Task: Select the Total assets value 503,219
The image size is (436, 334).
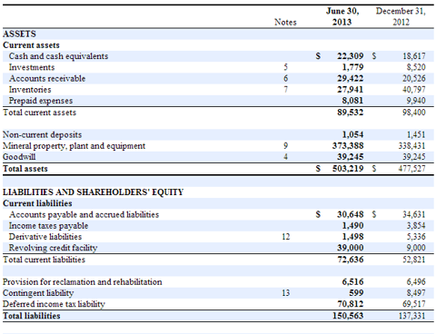Action: pyautogui.click(x=348, y=169)
